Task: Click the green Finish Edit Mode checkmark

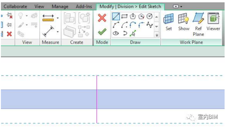Action: coord(102,31)
